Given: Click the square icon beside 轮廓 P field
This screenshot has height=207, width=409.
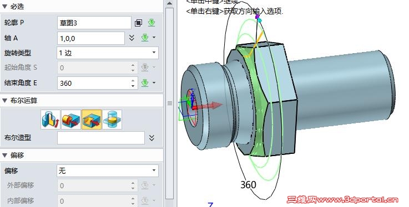Looking at the screenshot, I should (139, 23).
